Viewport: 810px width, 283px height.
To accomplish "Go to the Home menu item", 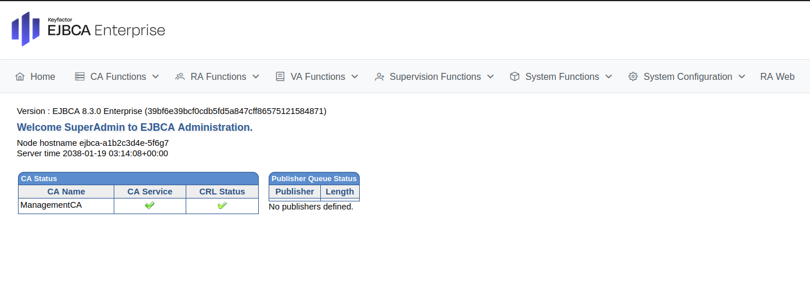I will click(x=43, y=76).
